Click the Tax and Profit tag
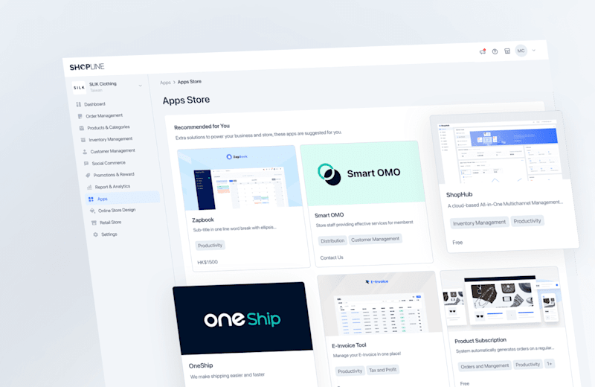 point(382,370)
